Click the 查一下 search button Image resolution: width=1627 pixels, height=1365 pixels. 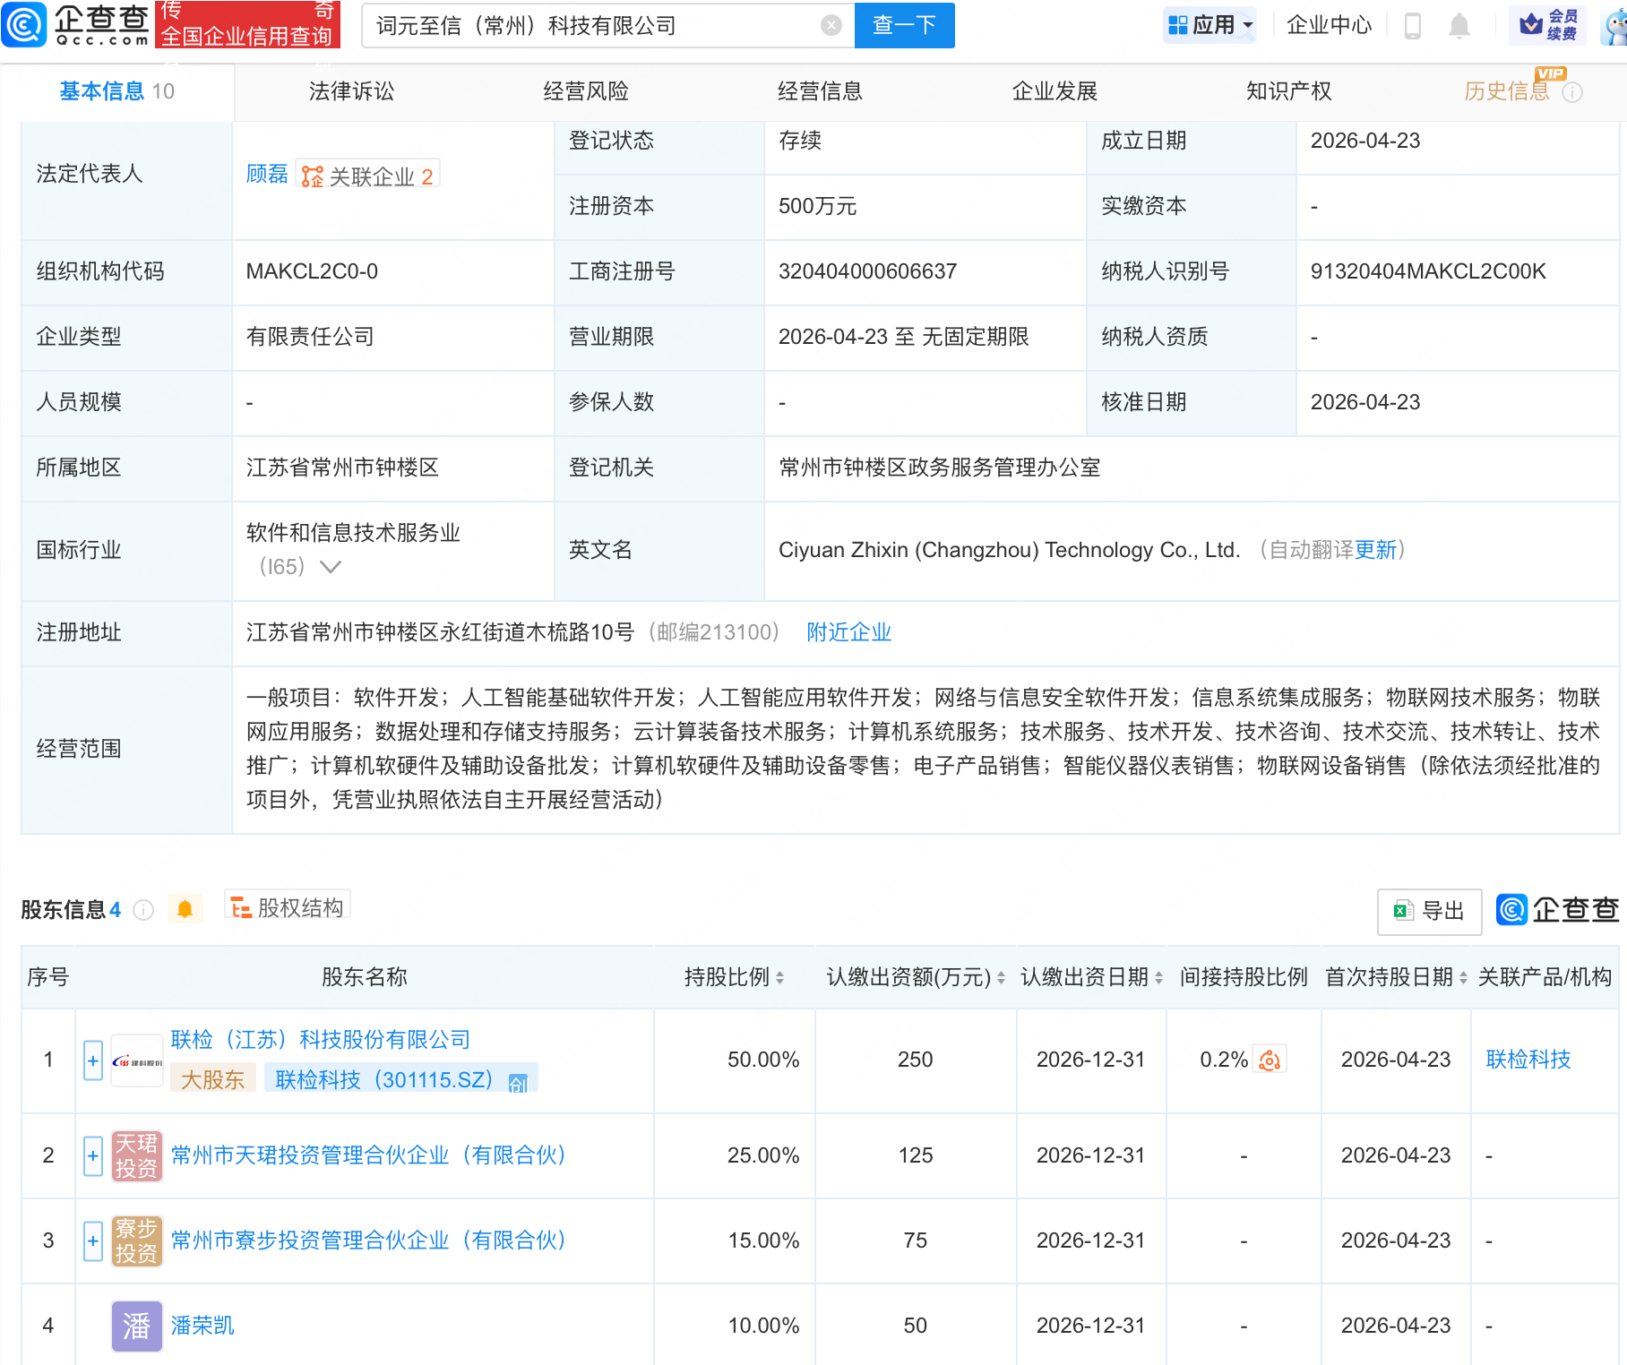(x=903, y=25)
